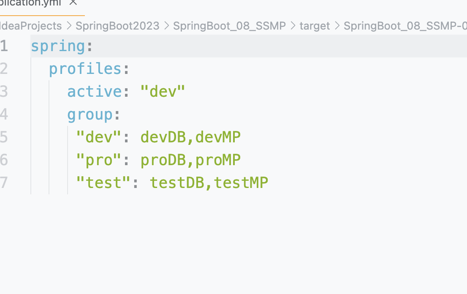Close the application.yml tab

coord(73,3)
